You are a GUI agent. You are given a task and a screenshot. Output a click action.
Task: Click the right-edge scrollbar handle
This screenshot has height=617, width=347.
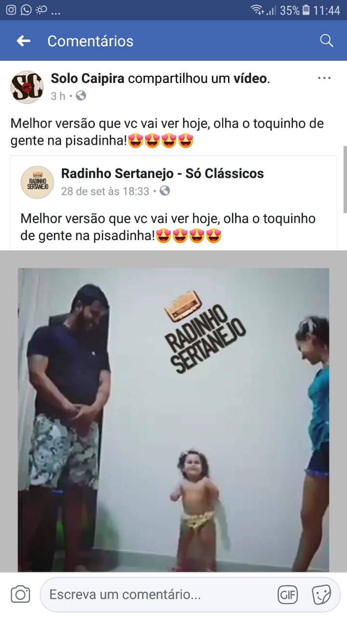point(345,179)
